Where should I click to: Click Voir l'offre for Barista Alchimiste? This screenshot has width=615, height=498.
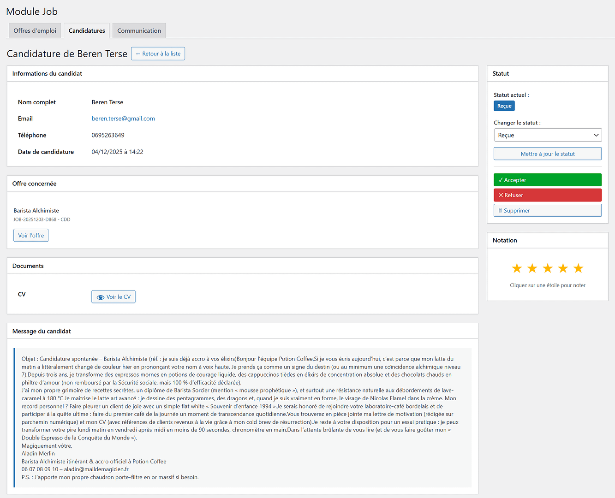pyautogui.click(x=31, y=236)
